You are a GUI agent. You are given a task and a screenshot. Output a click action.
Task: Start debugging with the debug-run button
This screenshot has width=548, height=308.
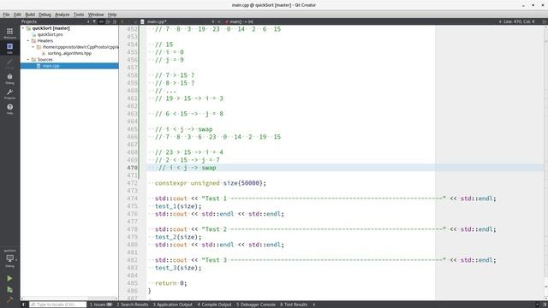click(9, 289)
